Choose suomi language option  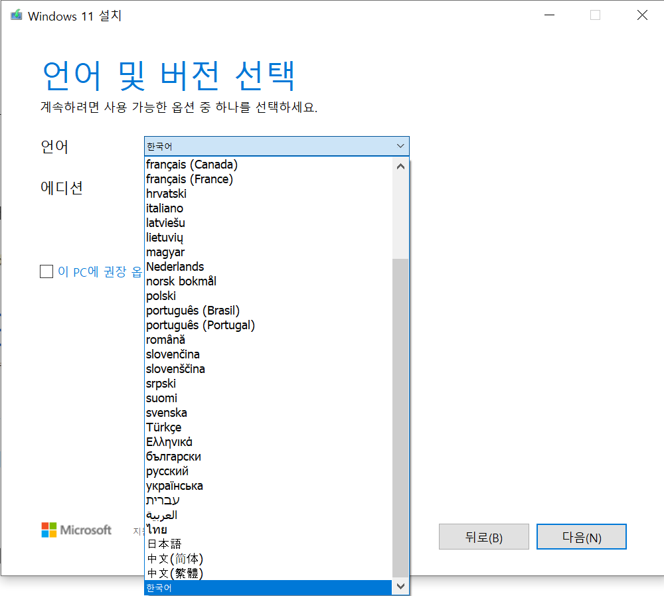(268, 398)
